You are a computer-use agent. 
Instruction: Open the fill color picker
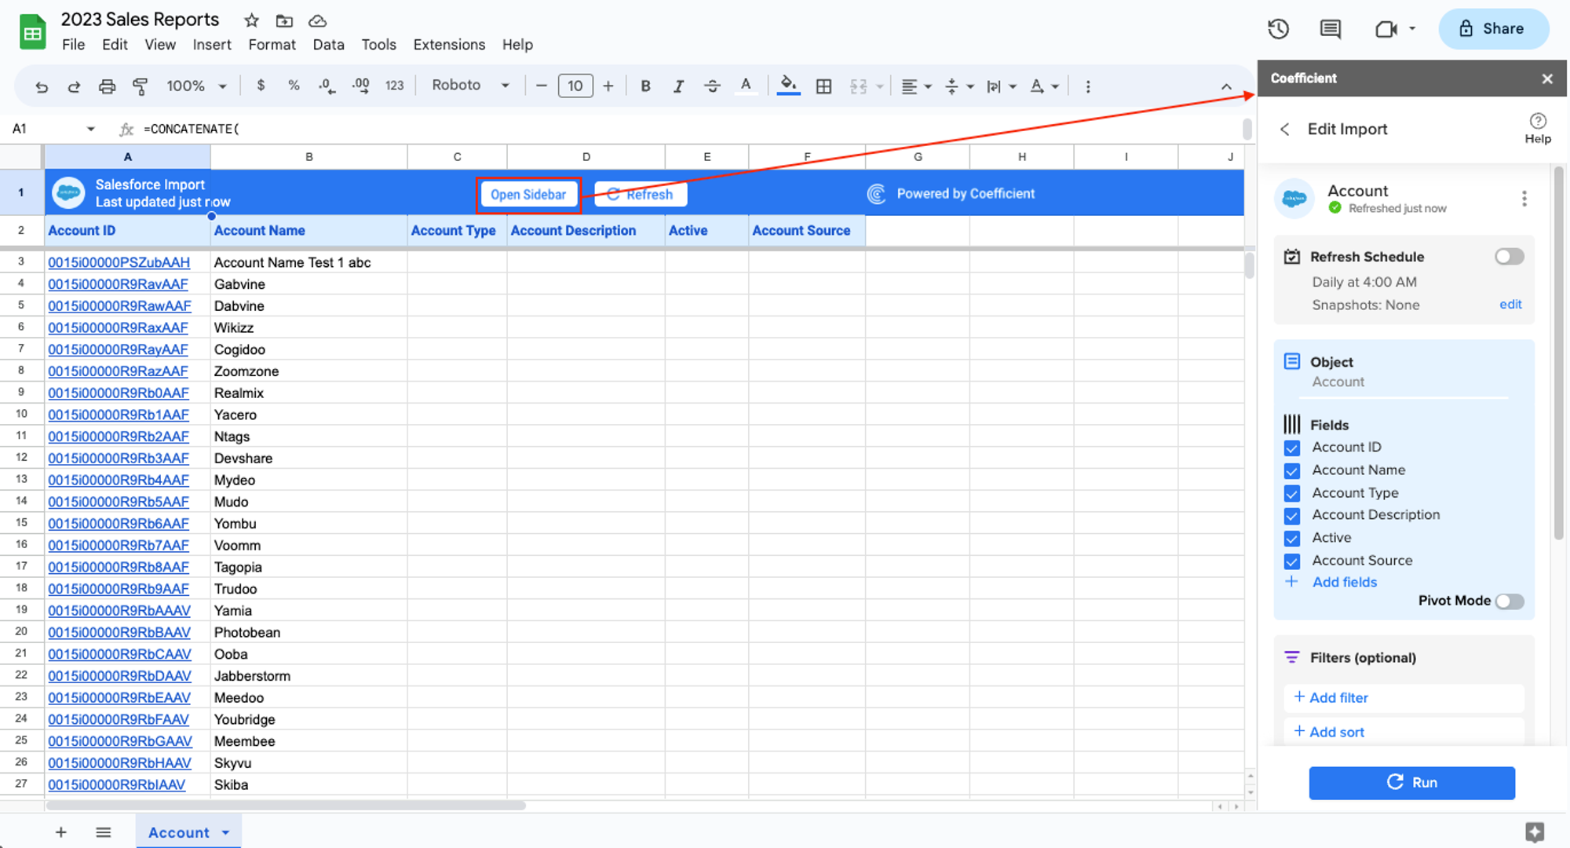click(788, 86)
